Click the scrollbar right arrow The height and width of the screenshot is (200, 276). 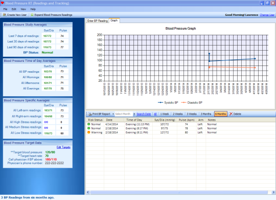273,192
